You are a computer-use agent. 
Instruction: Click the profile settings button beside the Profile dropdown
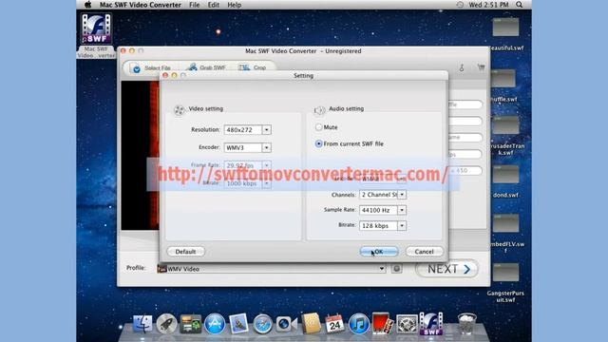coord(396,268)
